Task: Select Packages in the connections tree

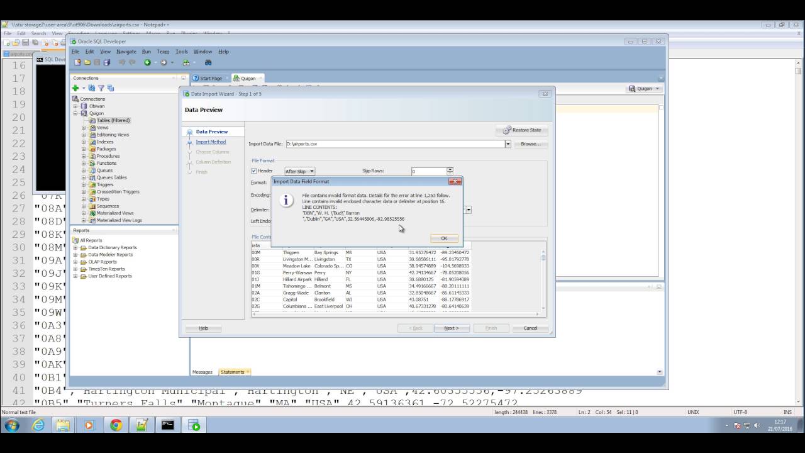Action: (106, 149)
